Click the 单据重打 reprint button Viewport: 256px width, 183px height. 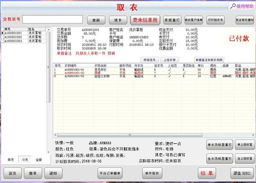pos(172,20)
